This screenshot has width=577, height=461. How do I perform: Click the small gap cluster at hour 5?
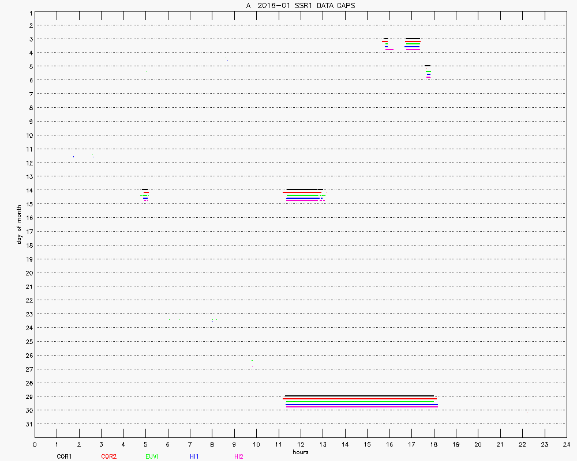click(x=145, y=195)
